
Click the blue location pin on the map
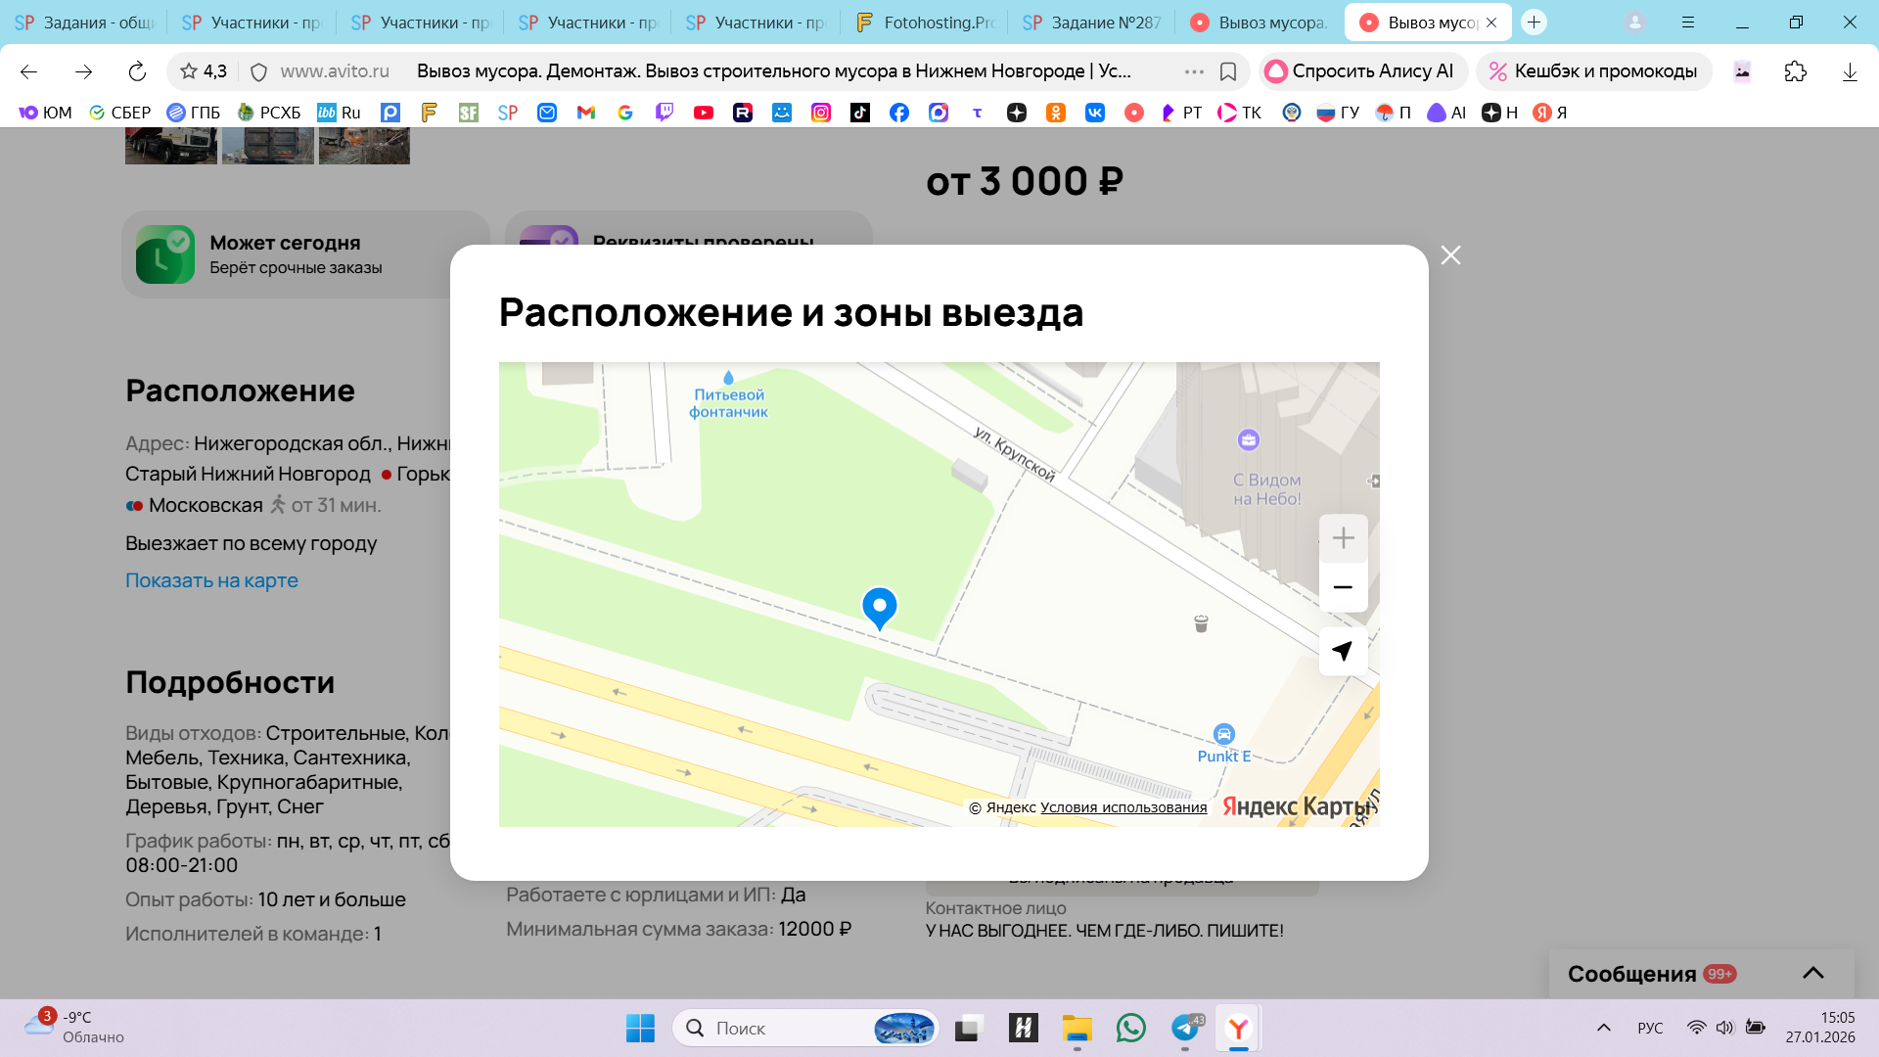(x=879, y=607)
